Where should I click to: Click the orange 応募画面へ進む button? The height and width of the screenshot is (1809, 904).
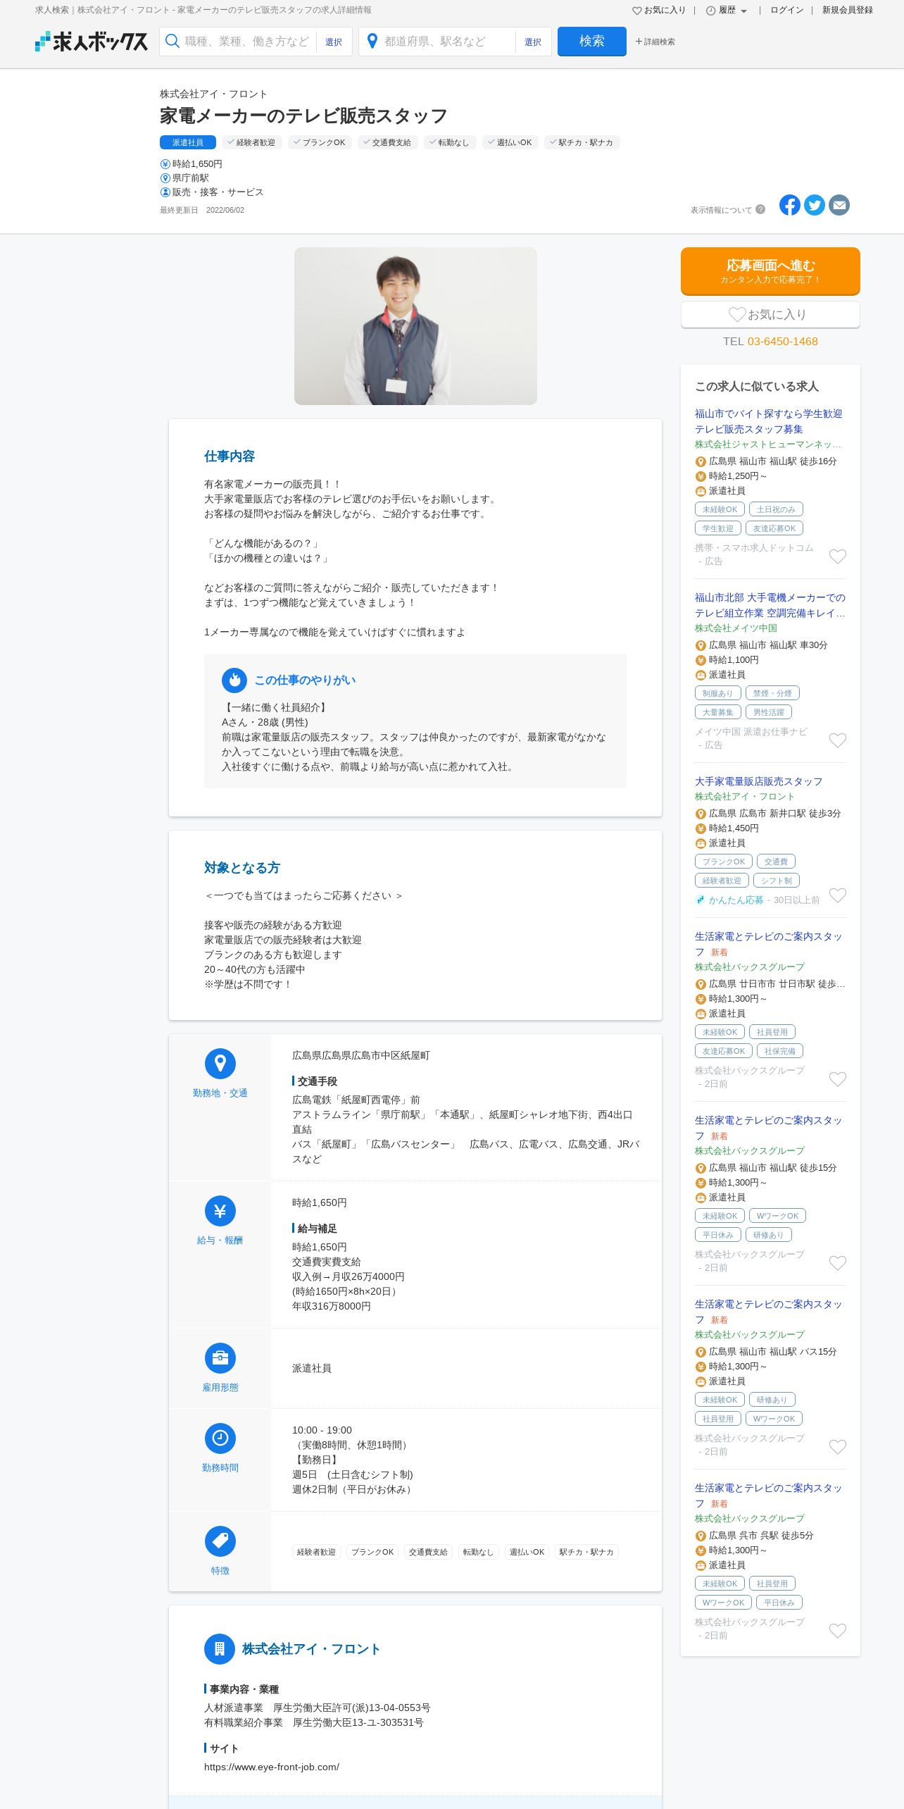[x=770, y=271]
